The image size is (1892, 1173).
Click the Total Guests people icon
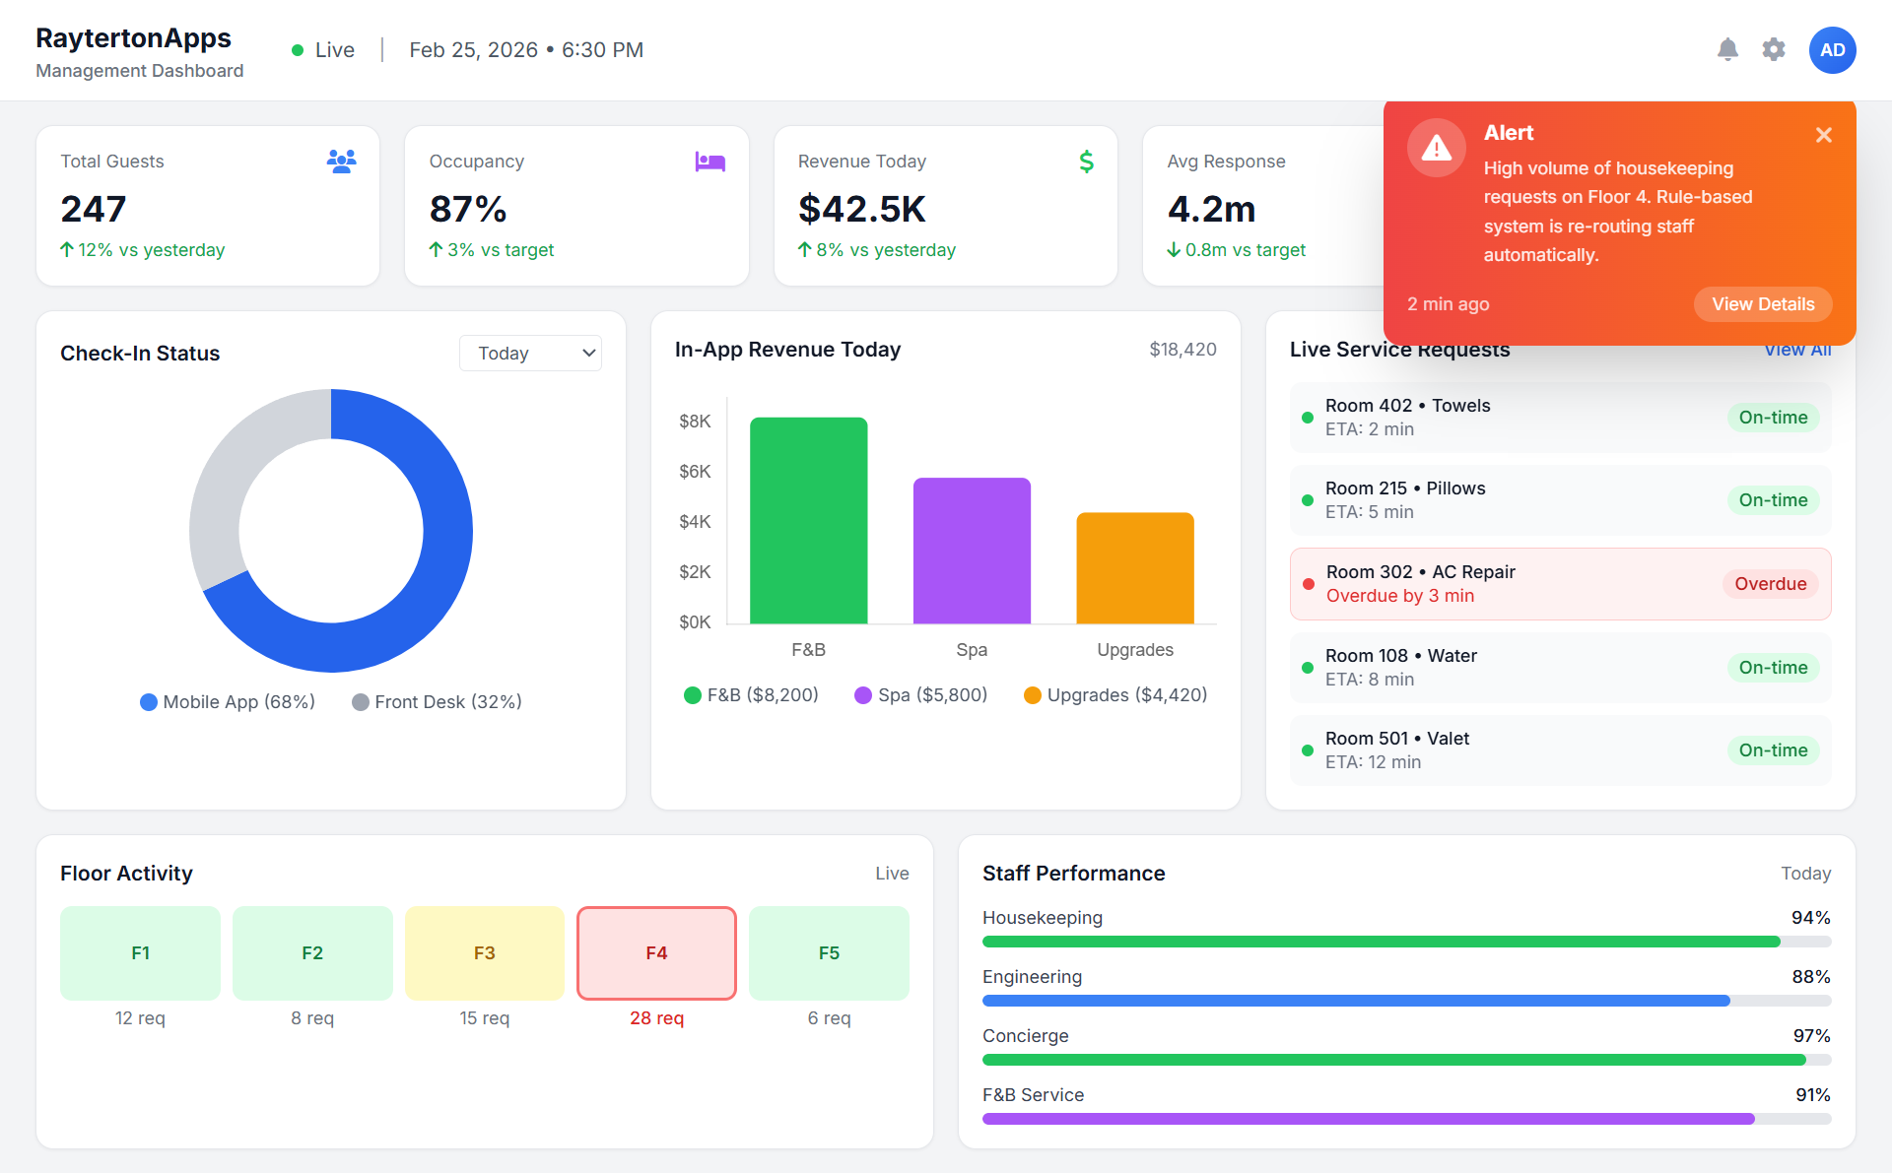[341, 162]
